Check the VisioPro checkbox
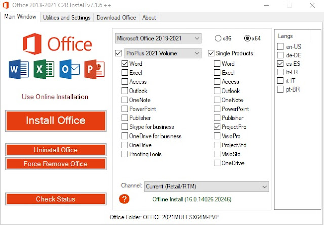324x225 pixels. pyautogui.click(x=217, y=136)
